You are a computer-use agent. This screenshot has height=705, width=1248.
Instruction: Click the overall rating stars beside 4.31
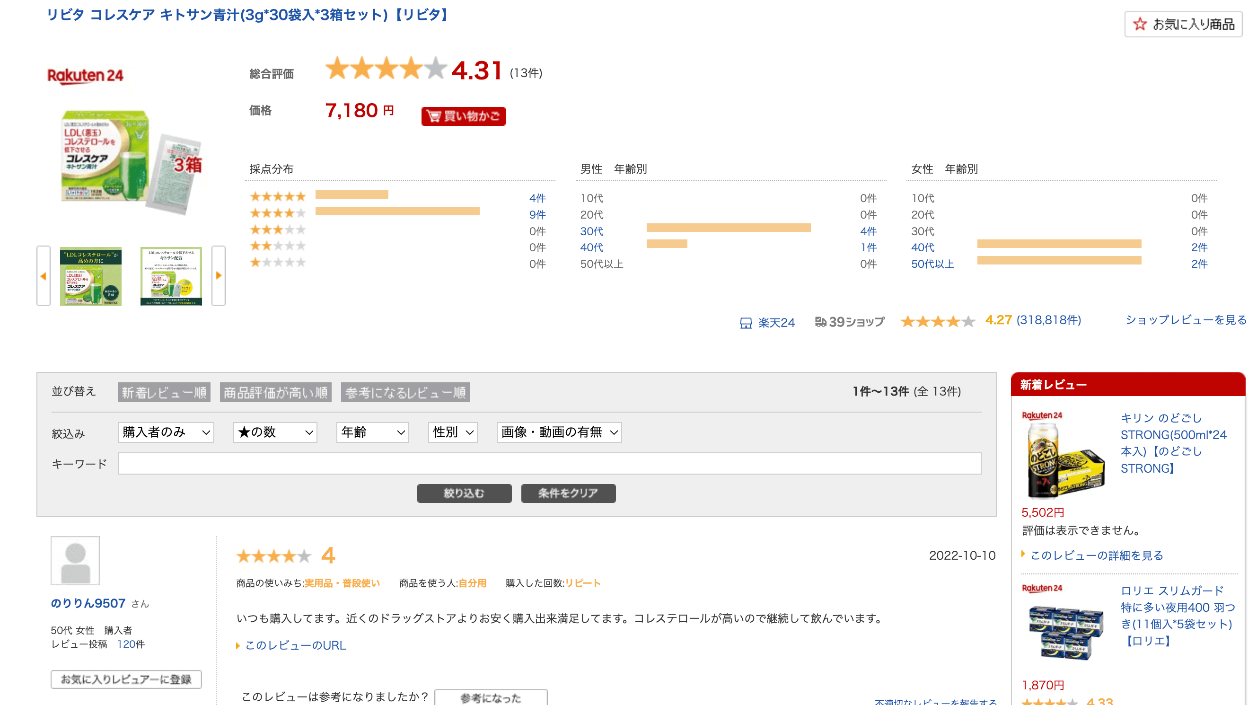coord(385,68)
